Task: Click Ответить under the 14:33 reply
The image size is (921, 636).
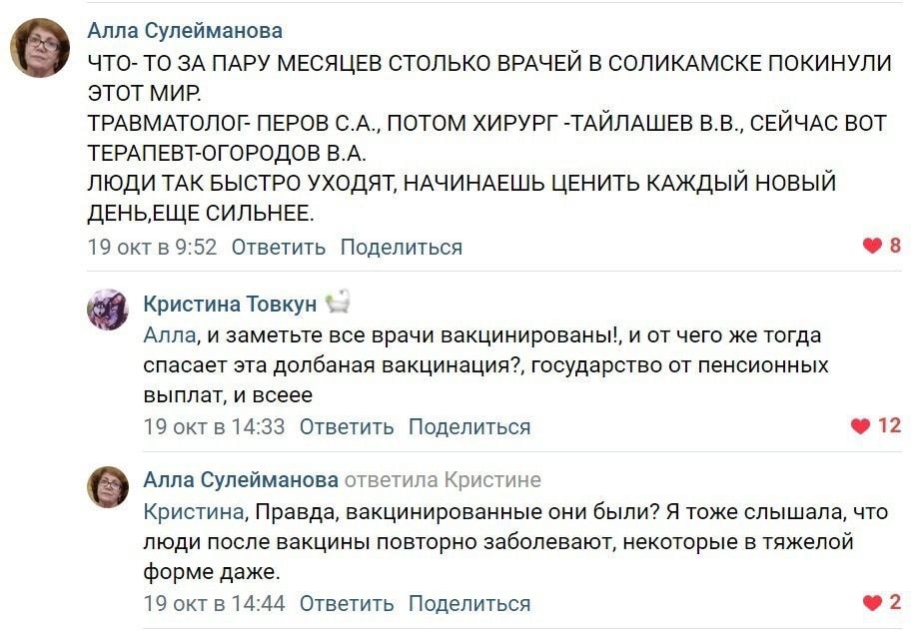Action: [x=347, y=427]
